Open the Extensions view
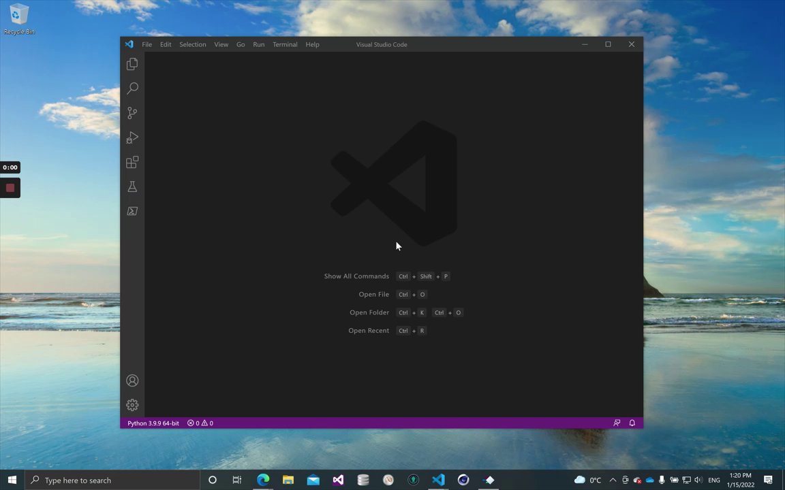The height and width of the screenshot is (490, 785). tap(132, 162)
